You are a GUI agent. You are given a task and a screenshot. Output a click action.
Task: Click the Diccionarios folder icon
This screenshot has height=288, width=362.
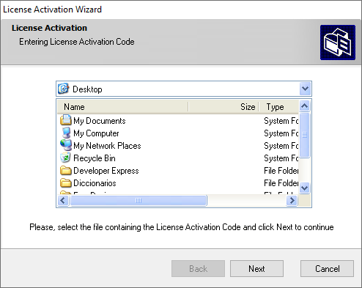pos(66,183)
